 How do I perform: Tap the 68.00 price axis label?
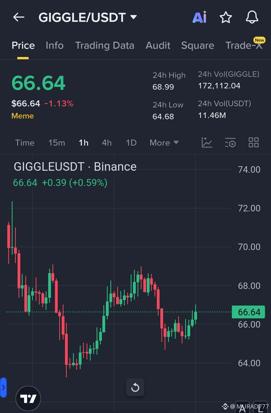coord(249,286)
